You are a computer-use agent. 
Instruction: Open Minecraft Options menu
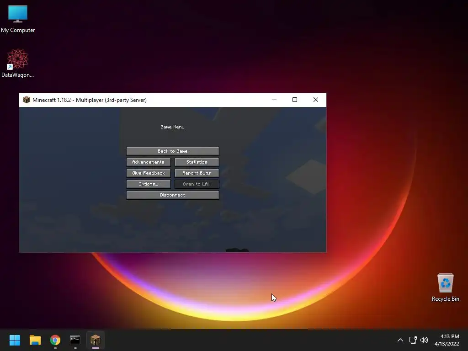pos(149,184)
